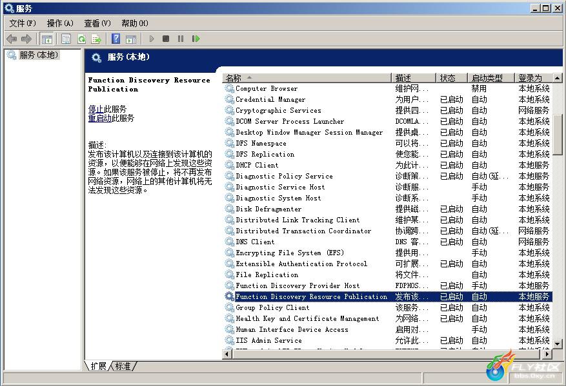The height and width of the screenshot is (386, 566).
Task: Select the DFS Namespace service
Action: click(x=387, y=143)
